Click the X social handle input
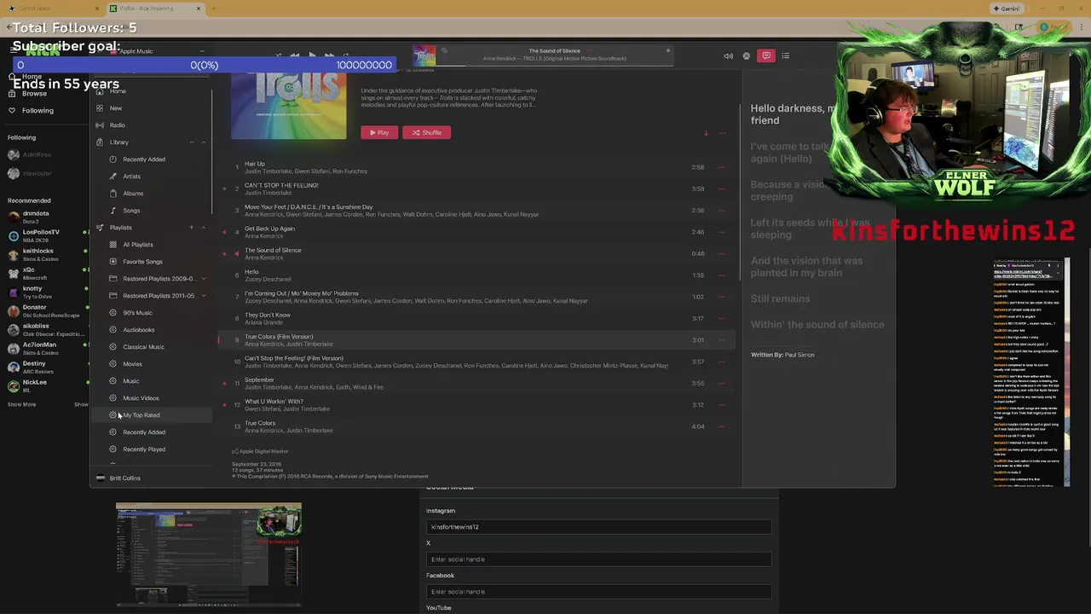 598,559
